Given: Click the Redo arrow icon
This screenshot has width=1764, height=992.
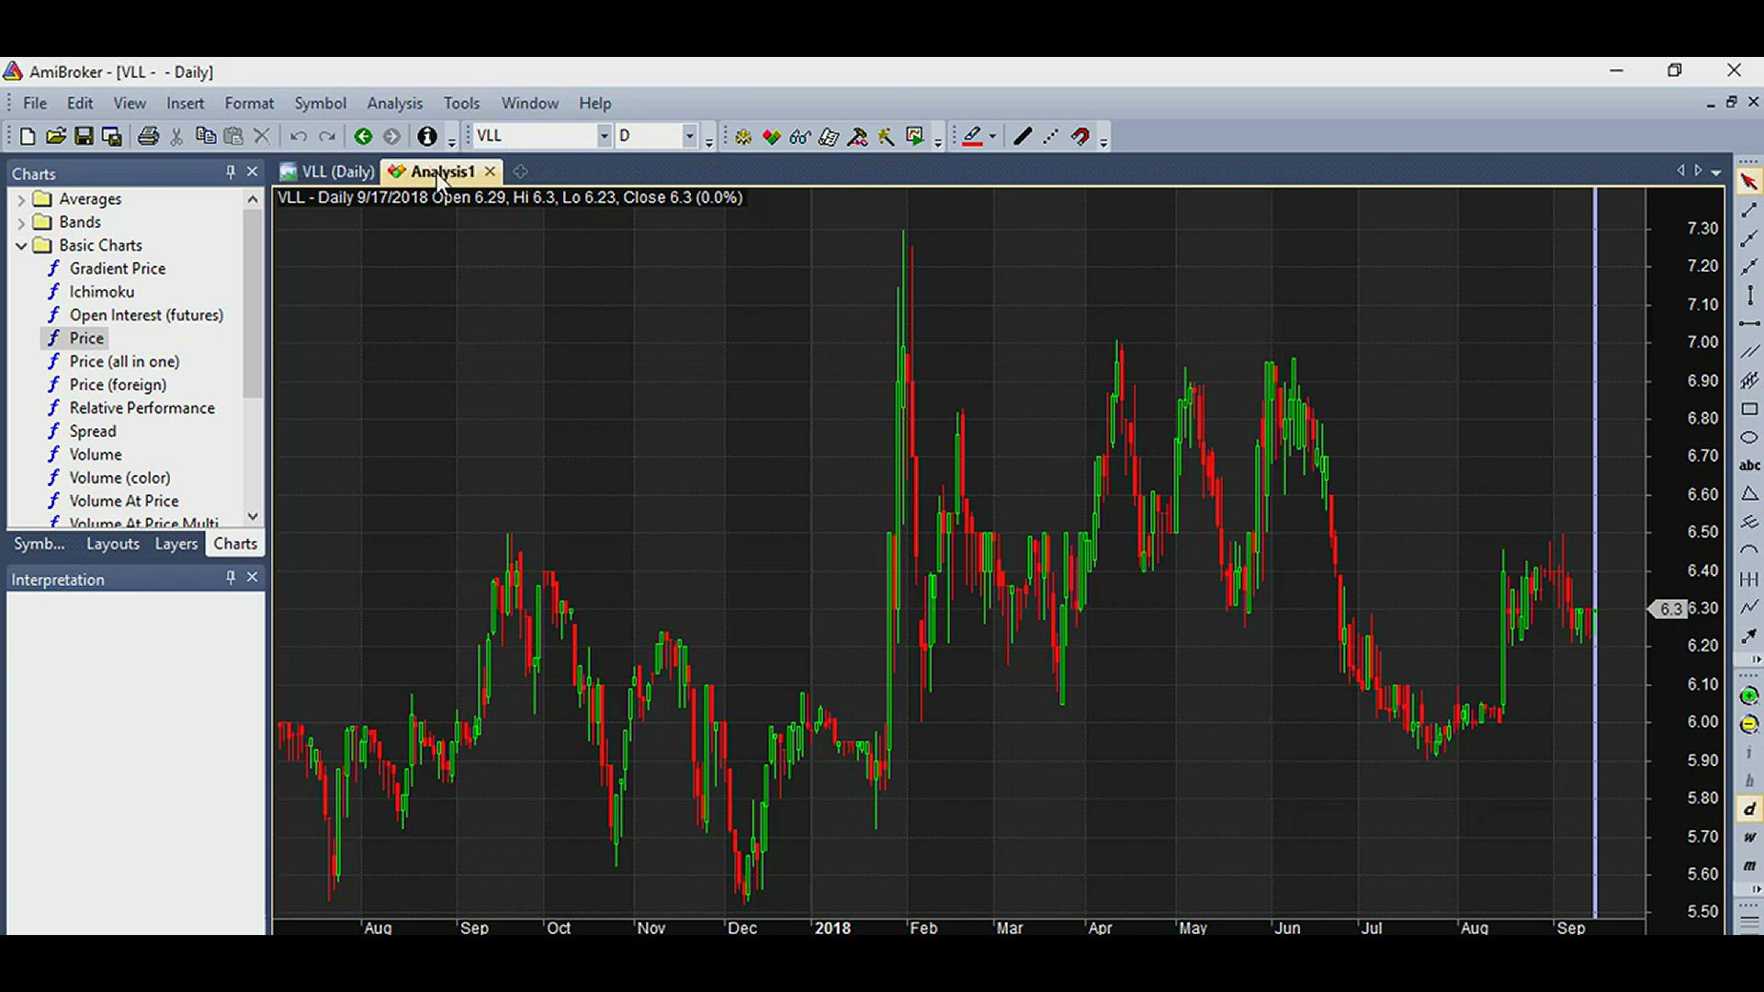Looking at the screenshot, I should 327,137.
